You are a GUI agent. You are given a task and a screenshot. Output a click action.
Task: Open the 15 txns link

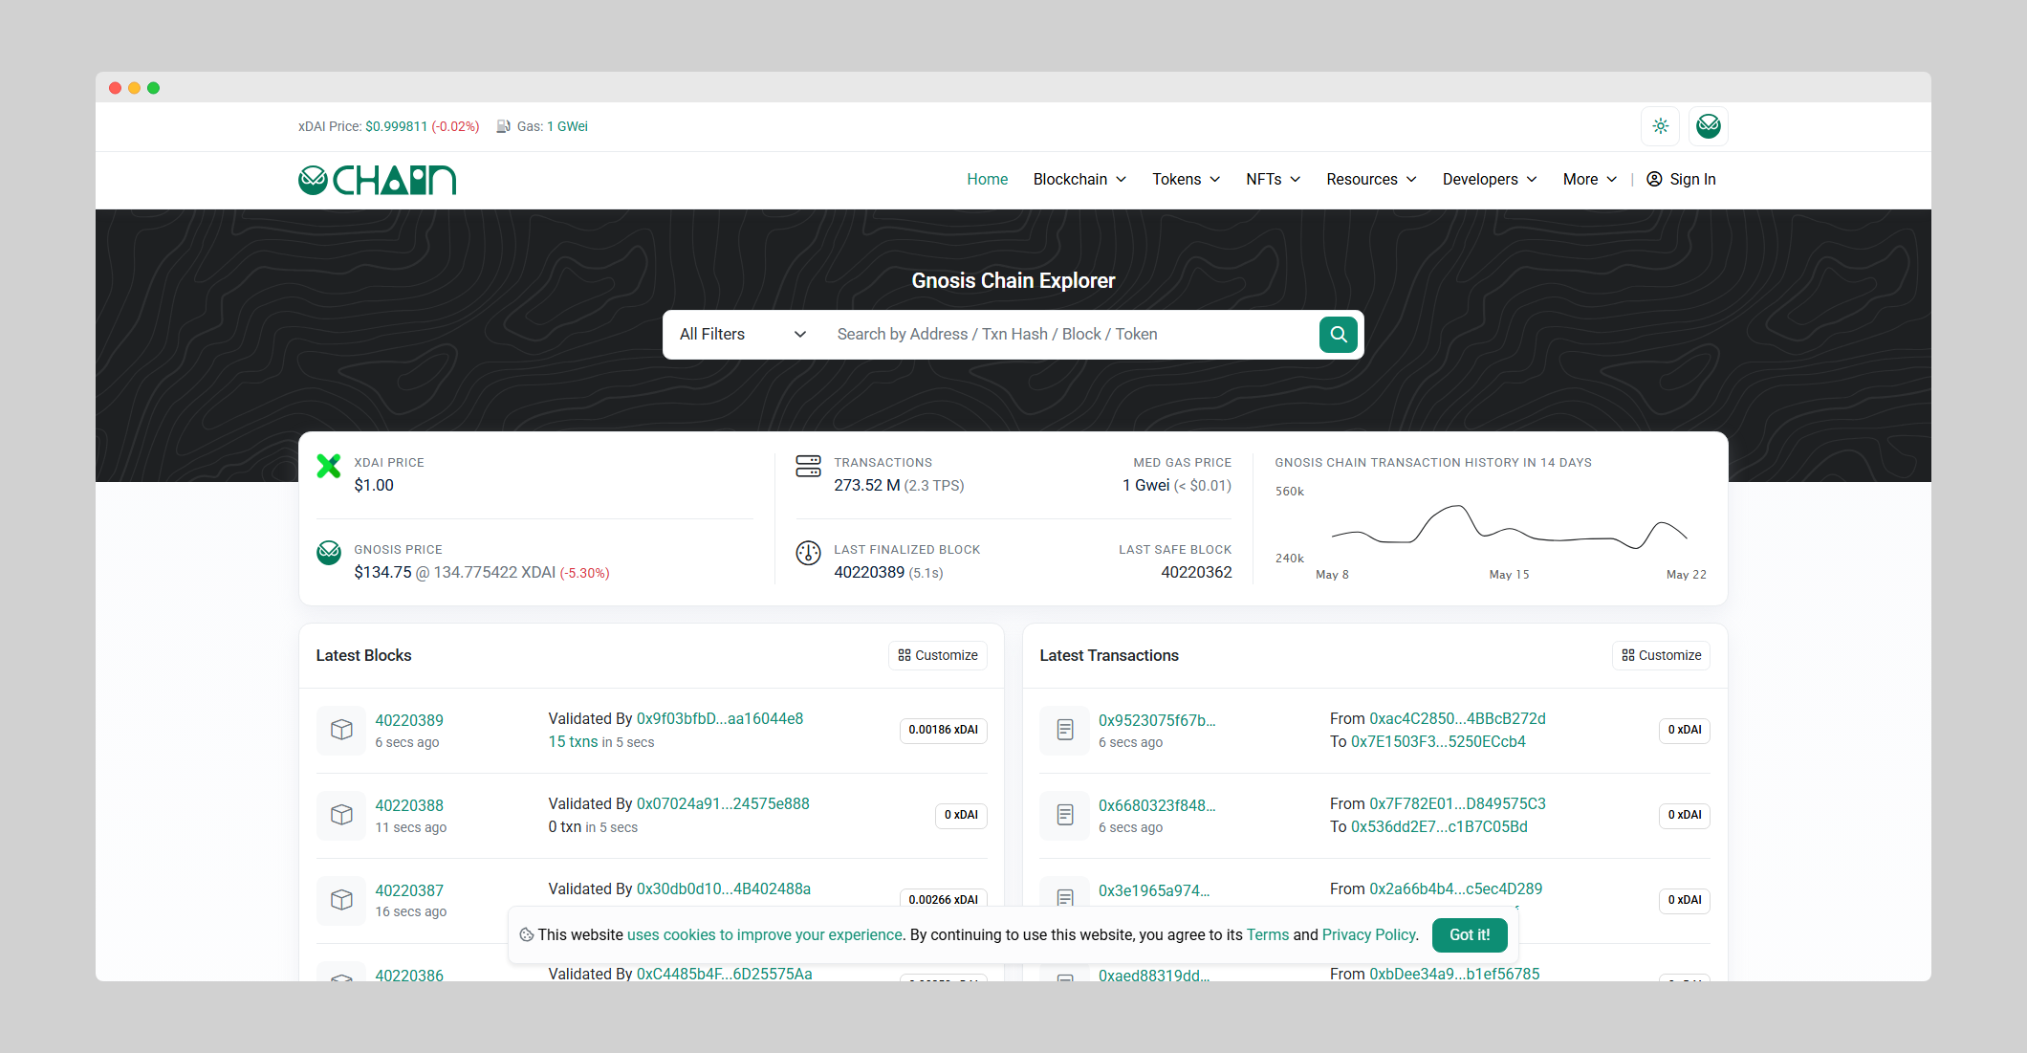coord(573,741)
